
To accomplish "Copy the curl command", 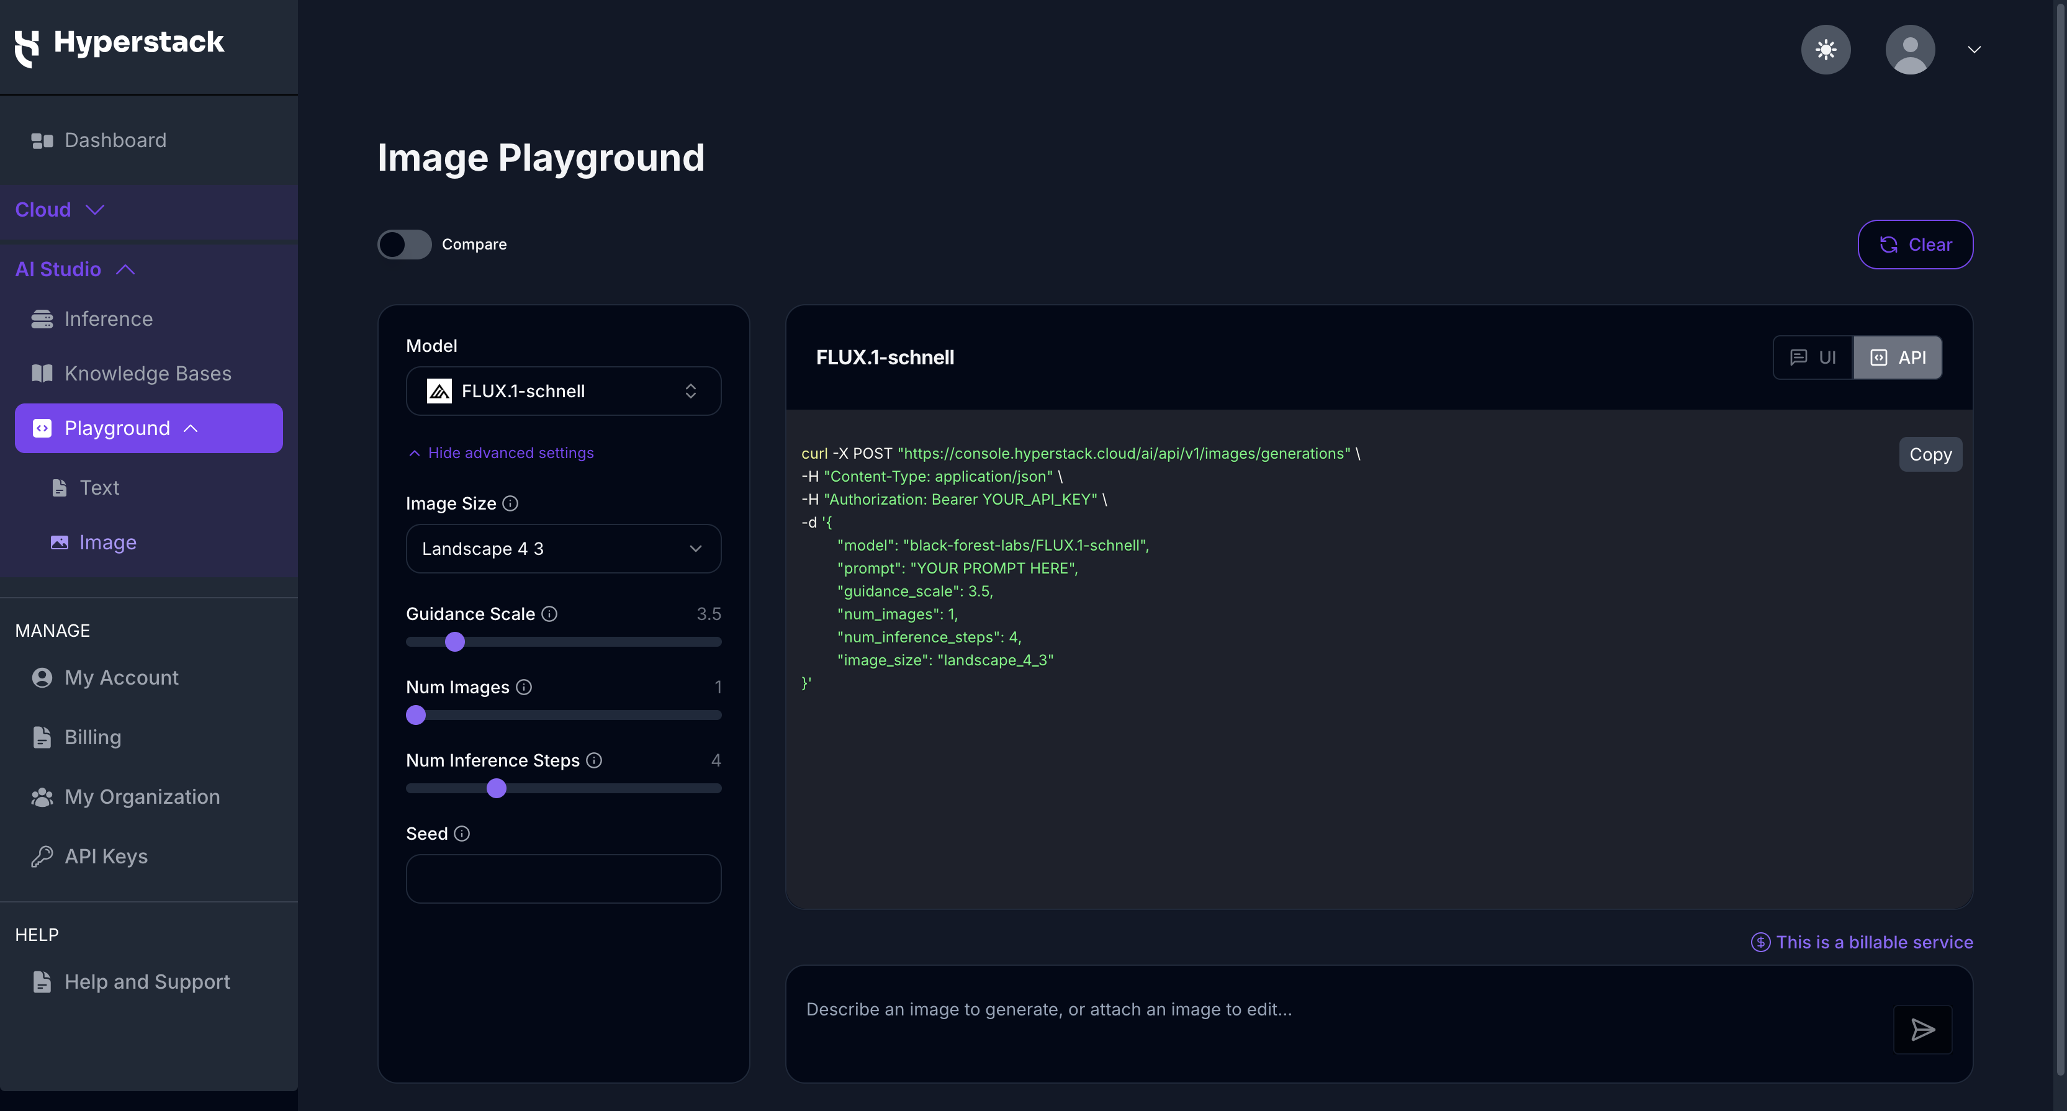I will coord(1930,455).
